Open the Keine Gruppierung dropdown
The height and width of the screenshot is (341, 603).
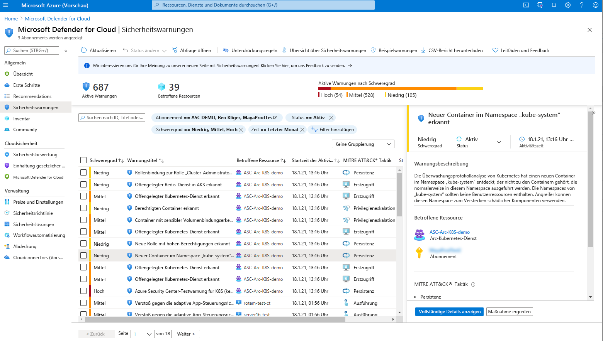click(363, 144)
